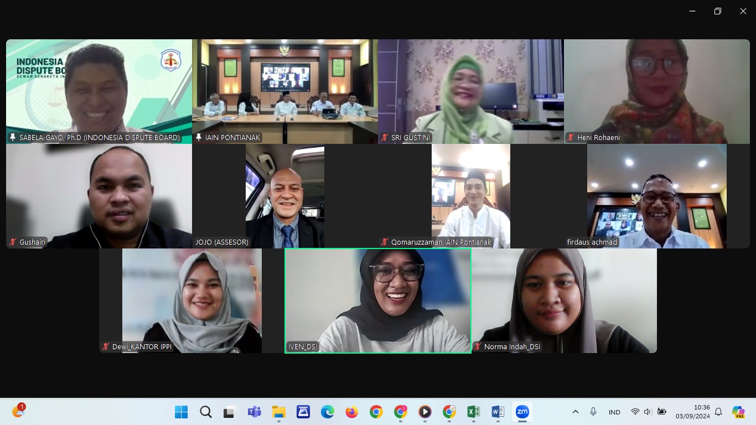Switch to Word in the taskbar

pos(498,412)
